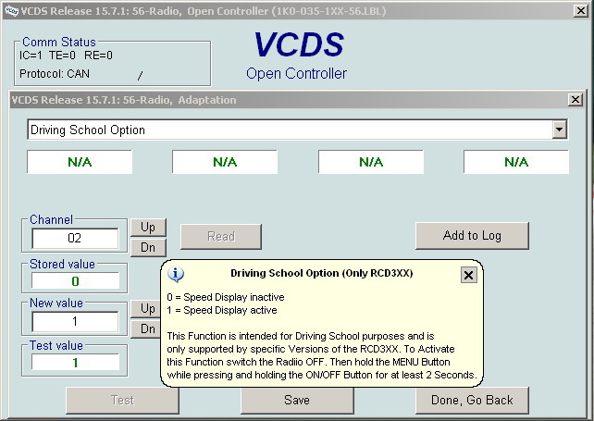594x421 pixels.
Task: Click the third N/A measurement box
Action: click(371, 162)
